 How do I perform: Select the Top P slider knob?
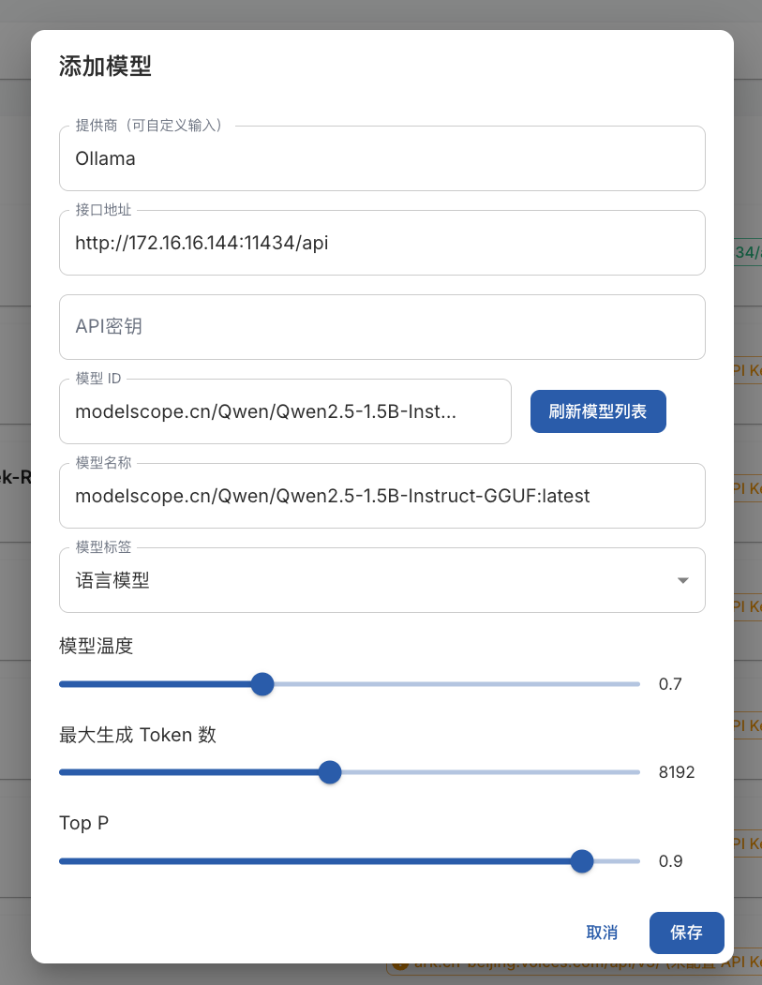coord(582,861)
